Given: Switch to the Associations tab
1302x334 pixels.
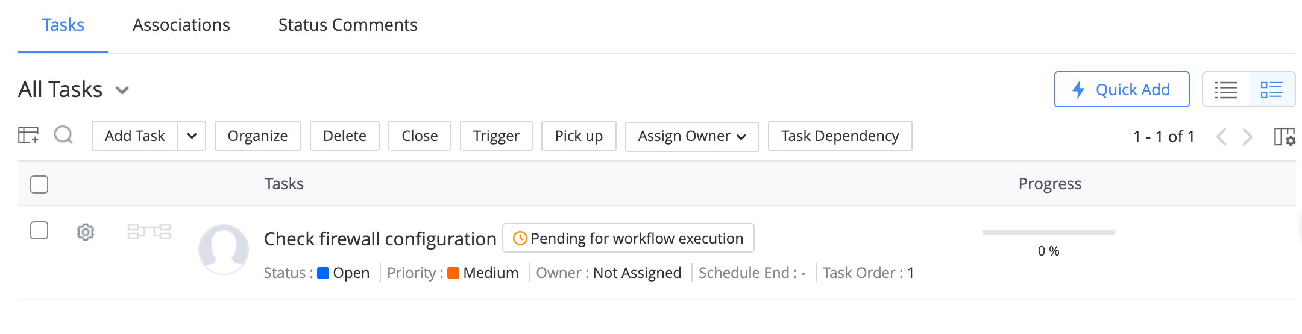Looking at the screenshot, I should [181, 25].
